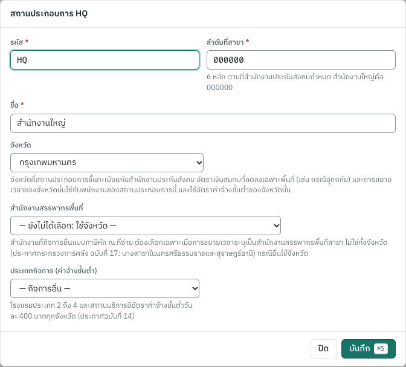Click the ลำดับที่สาขา field label

coord(225,42)
